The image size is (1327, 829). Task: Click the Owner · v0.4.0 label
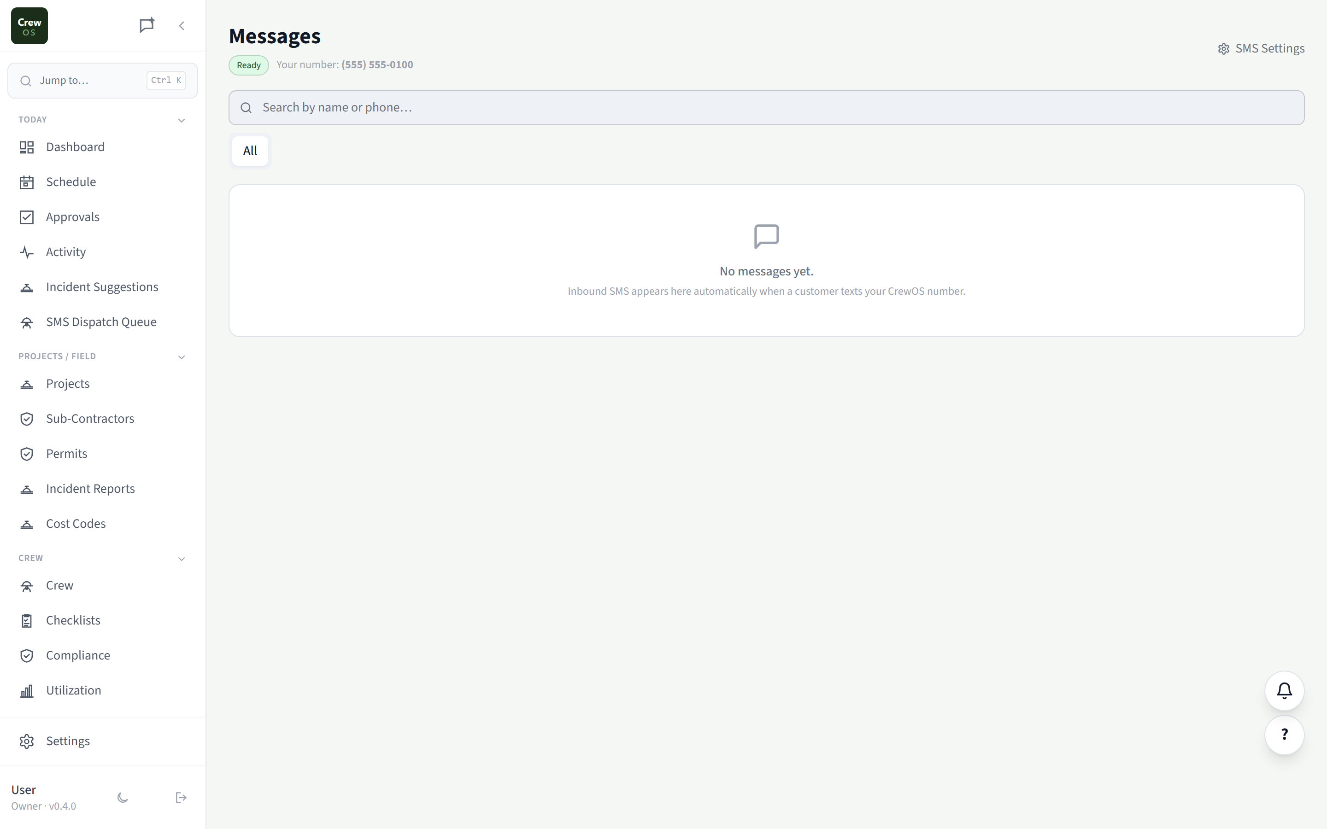[x=44, y=806]
